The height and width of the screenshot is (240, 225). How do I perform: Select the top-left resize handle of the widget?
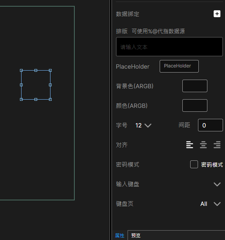click(22, 71)
